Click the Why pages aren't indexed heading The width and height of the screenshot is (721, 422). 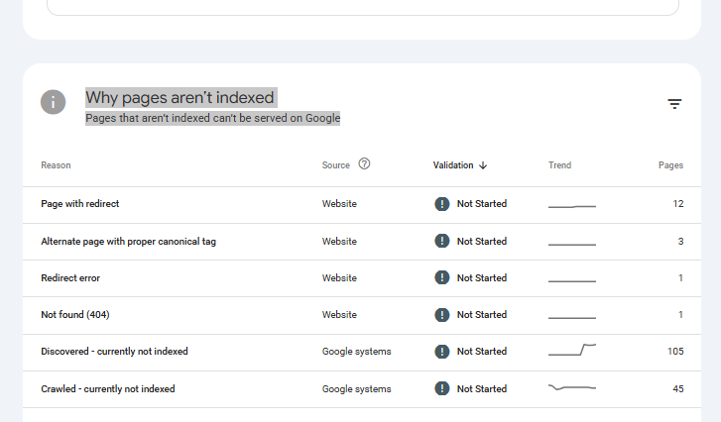pos(180,97)
